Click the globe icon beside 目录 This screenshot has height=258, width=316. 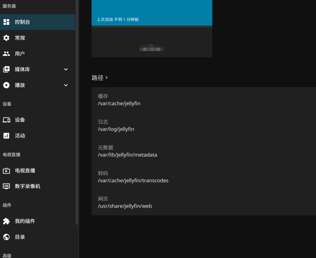6,237
